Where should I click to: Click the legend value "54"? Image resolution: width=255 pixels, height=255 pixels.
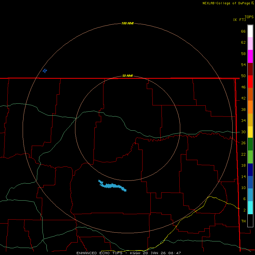[243, 65]
